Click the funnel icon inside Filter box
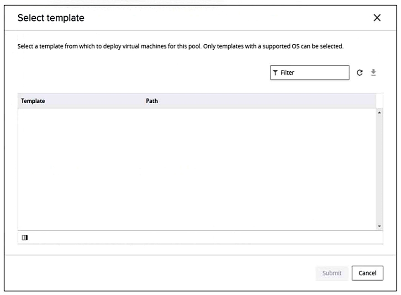Image resolution: width=401 pixels, height=295 pixels. (275, 73)
